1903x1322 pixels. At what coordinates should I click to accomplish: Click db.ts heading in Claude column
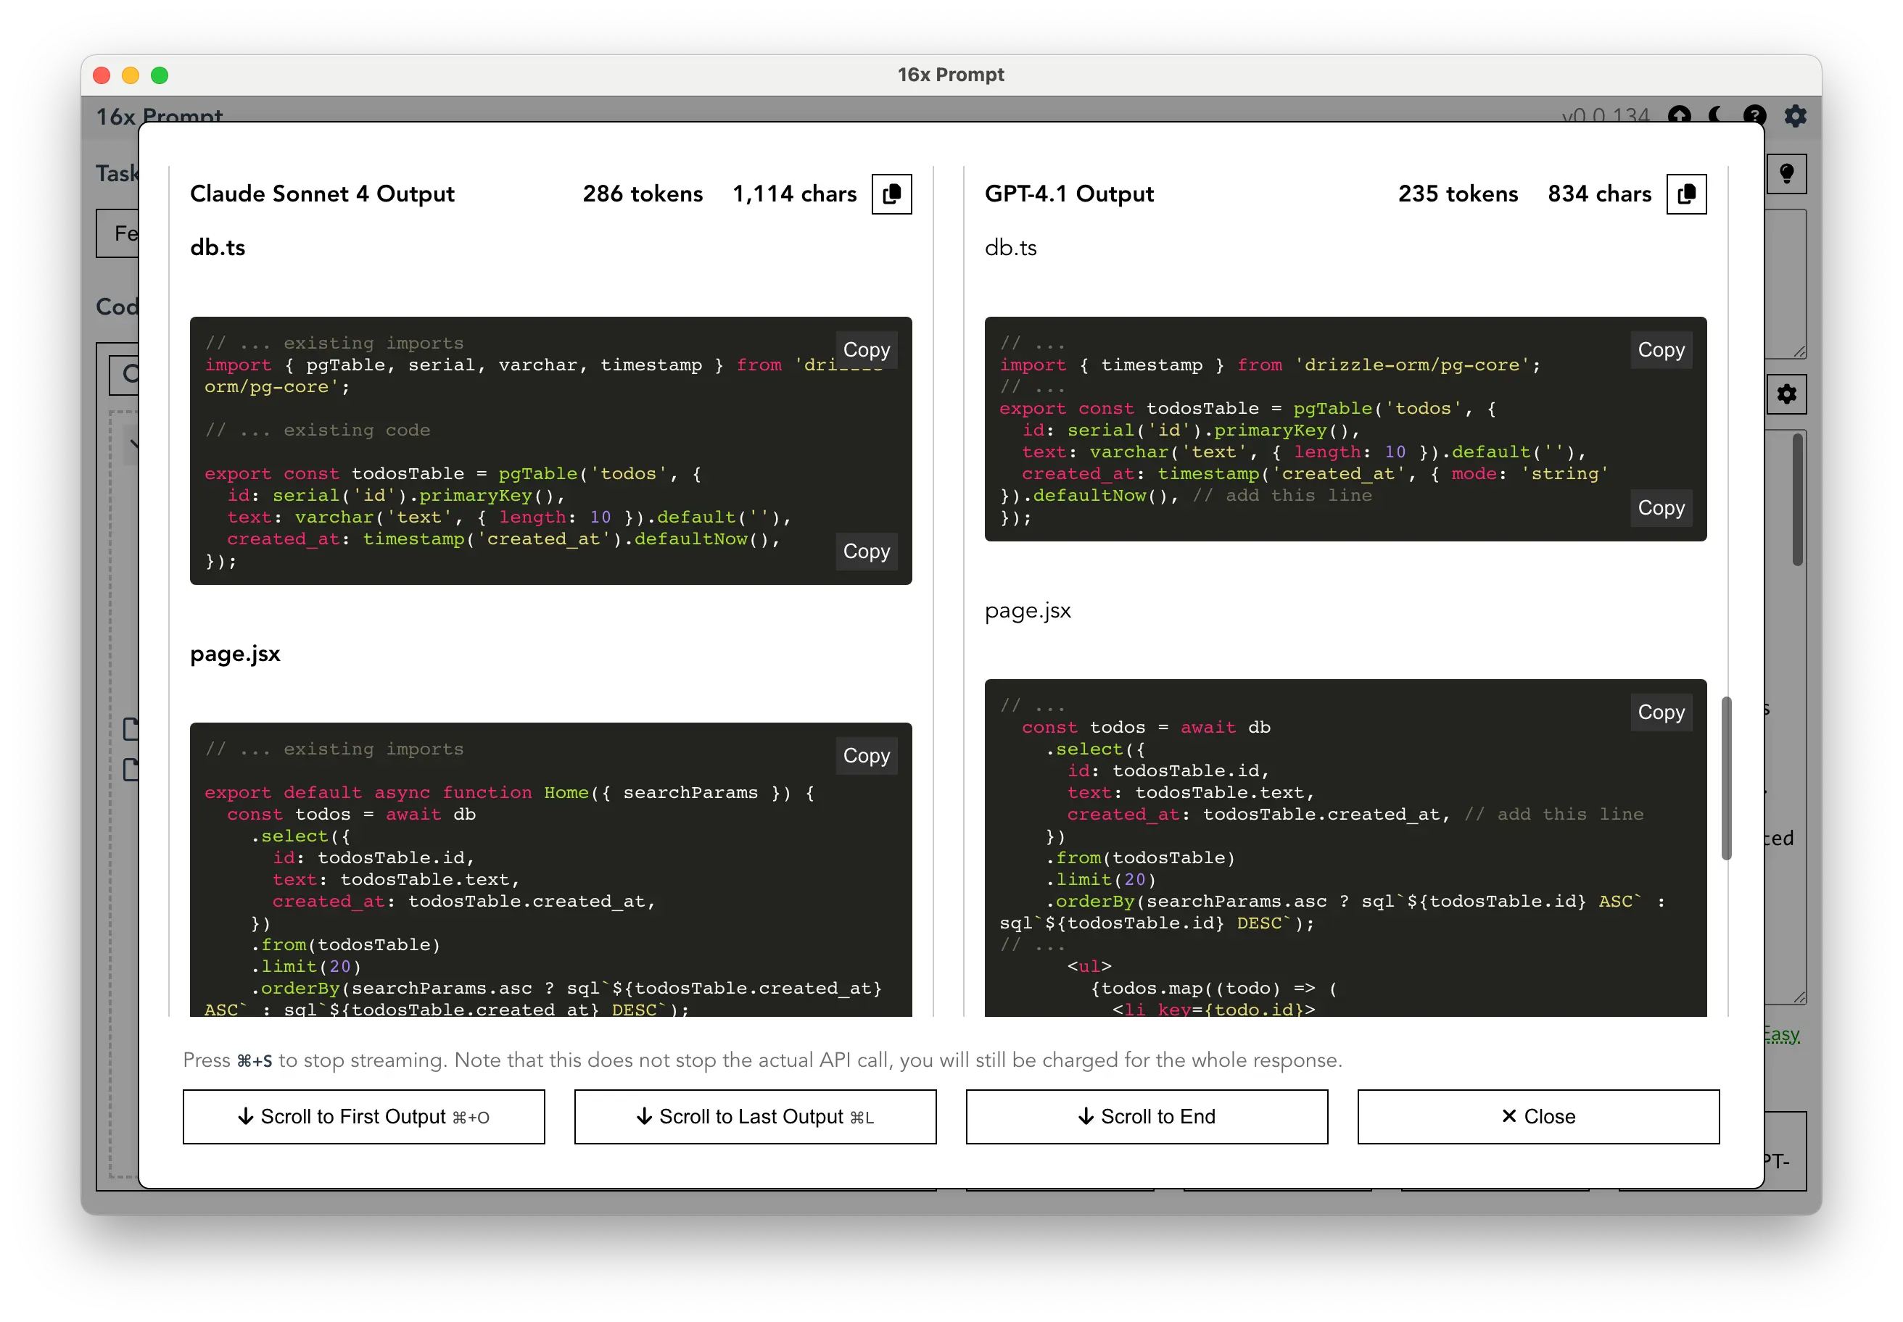click(217, 248)
